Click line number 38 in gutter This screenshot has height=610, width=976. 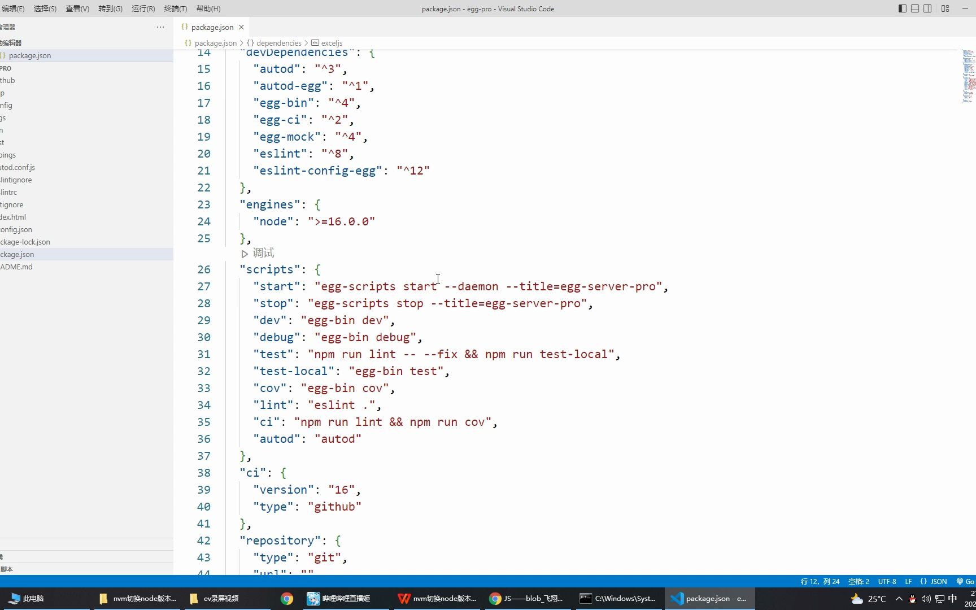coord(204,473)
